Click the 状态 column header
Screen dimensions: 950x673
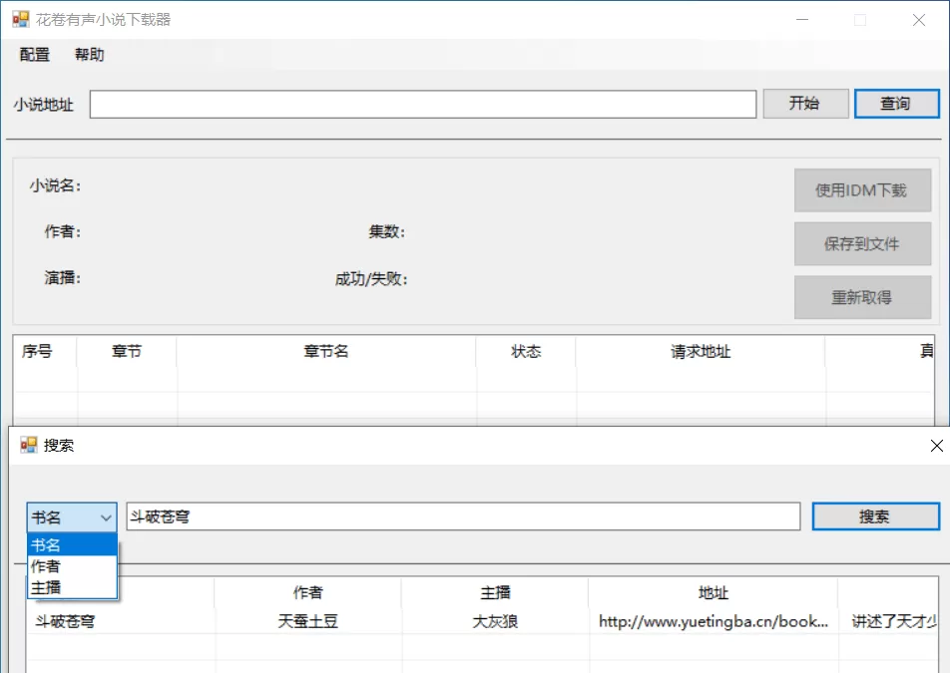pyautogui.click(x=526, y=352)
